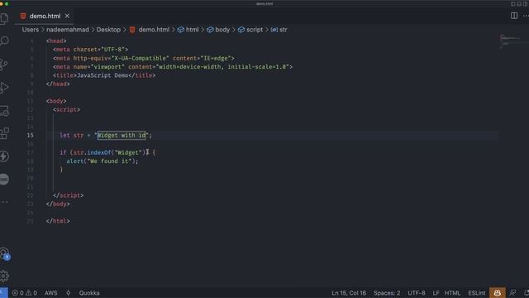The image size is (529, 298).
Task: Open the Accounts menu with notification badge
Action: click(4, 253)
